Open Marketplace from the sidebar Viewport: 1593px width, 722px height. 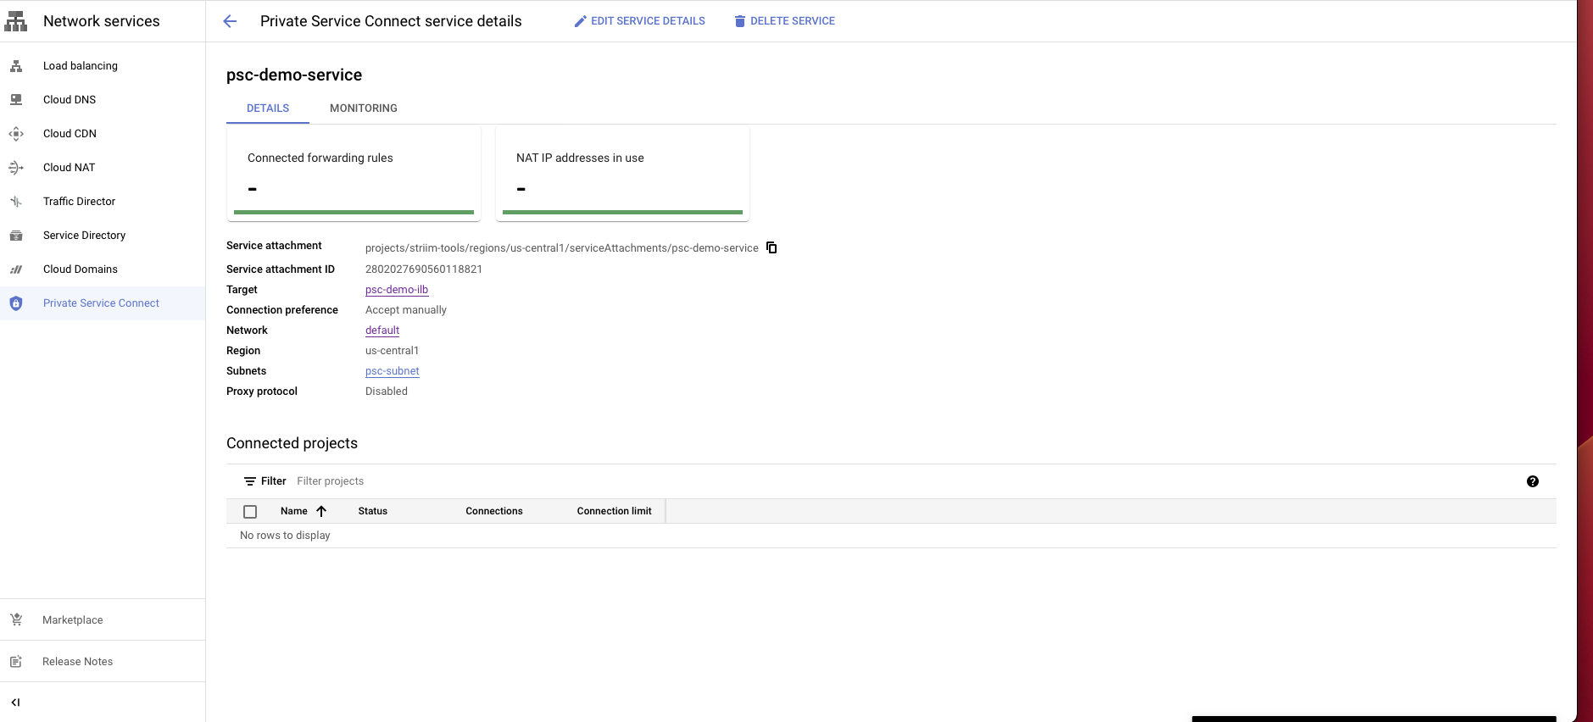point(72,620)
